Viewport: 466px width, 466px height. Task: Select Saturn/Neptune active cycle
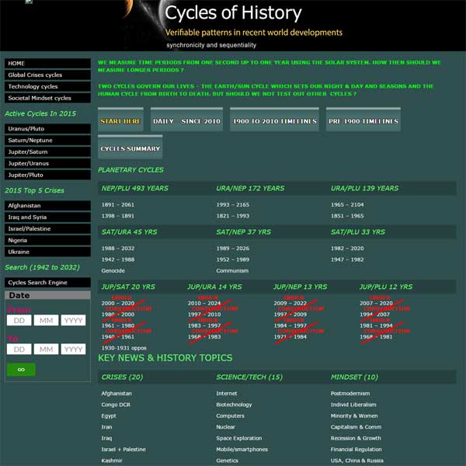click(x=47, y=141)
